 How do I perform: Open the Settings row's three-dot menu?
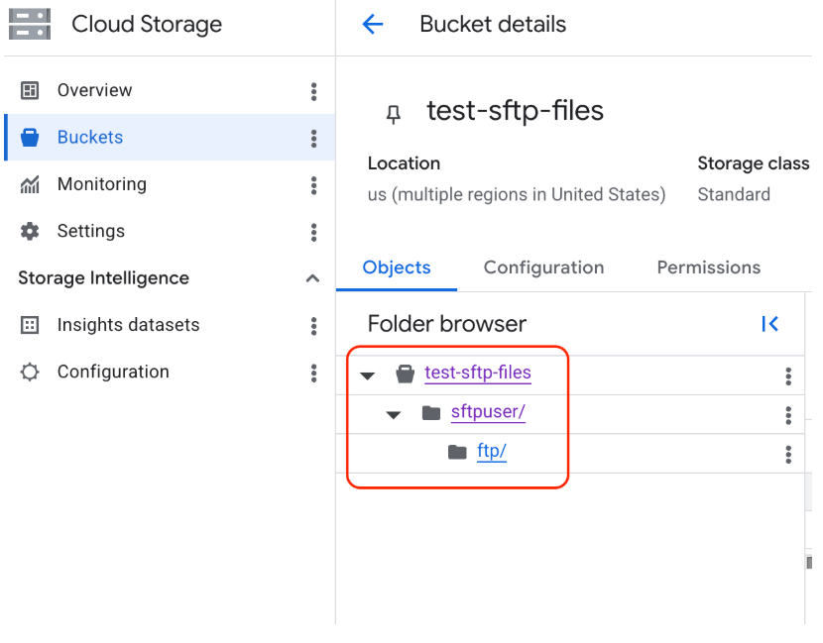pyautogui.click(x=314, y=233)
